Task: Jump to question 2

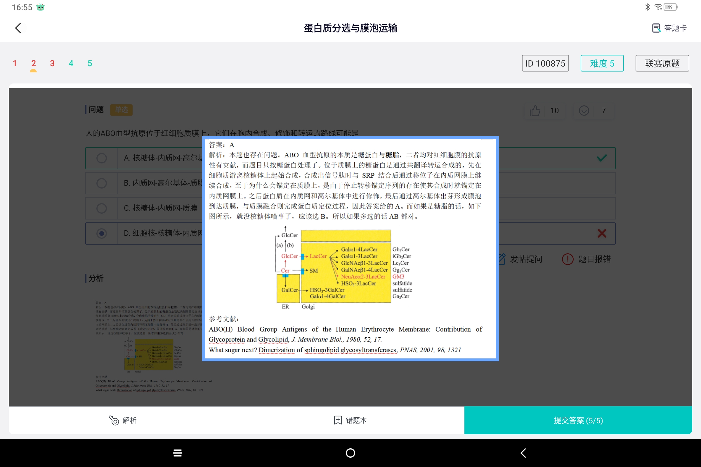Action: pyautogui.click(x=33, y=63)
